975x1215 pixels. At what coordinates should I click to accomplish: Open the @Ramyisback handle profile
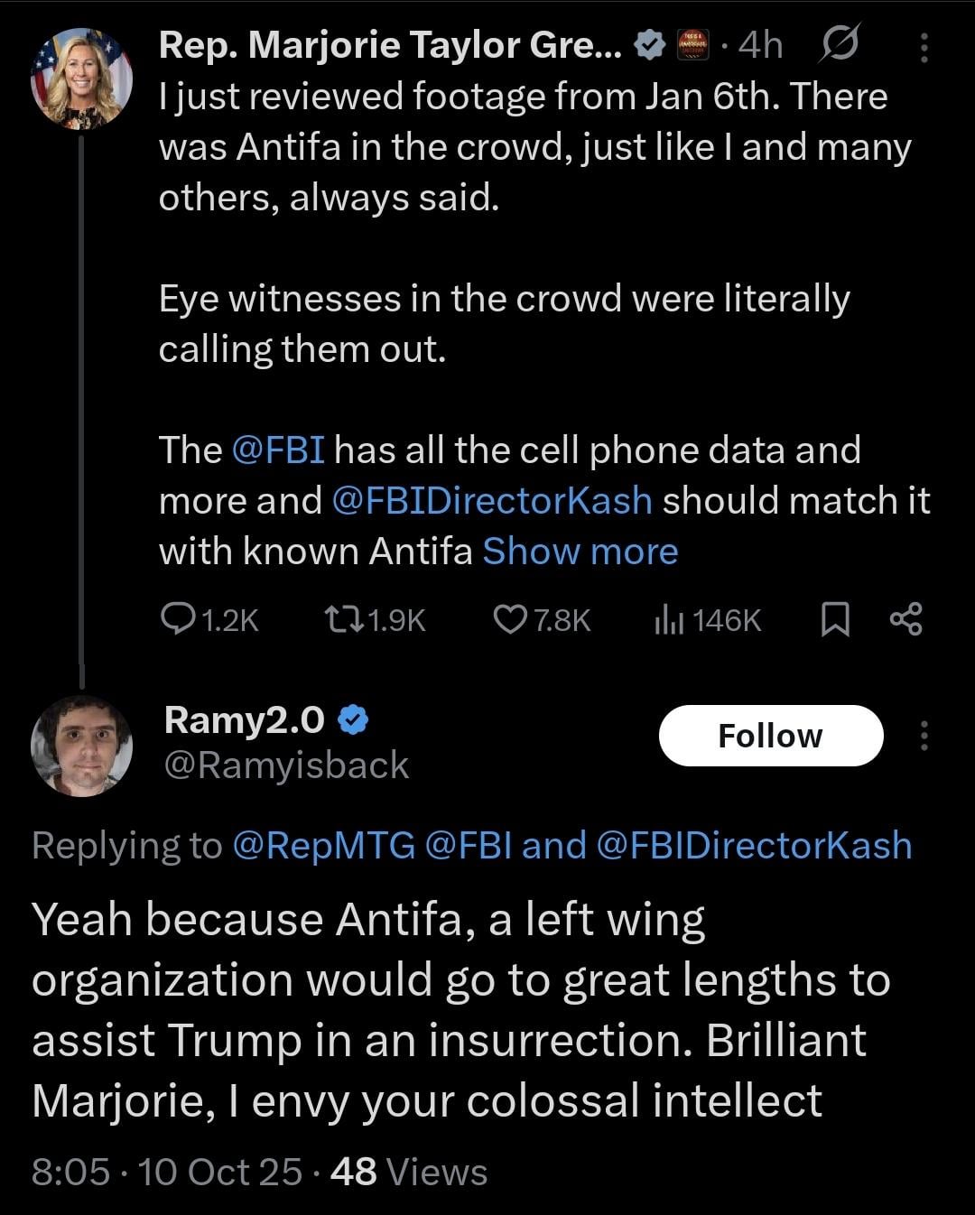287,765
